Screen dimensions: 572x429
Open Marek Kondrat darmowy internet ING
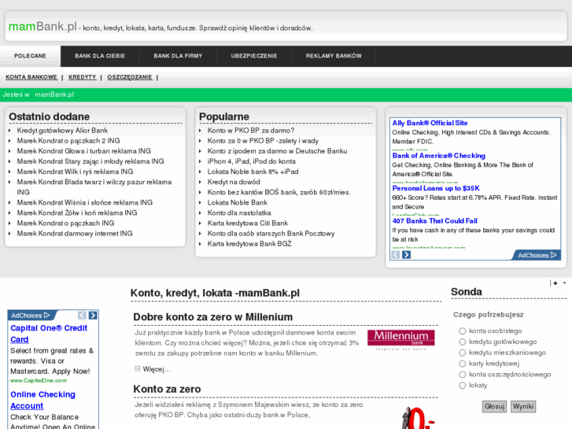point(75,233)
